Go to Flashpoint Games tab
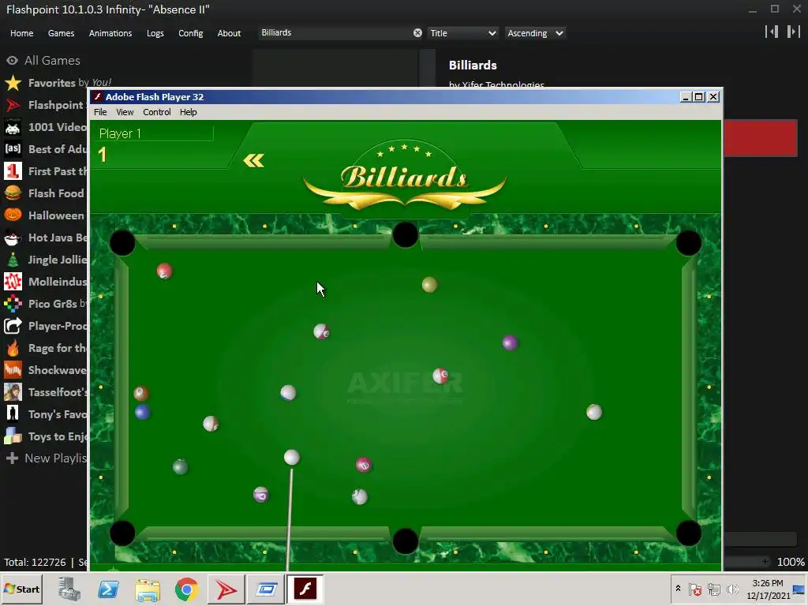 coord(61,33)
